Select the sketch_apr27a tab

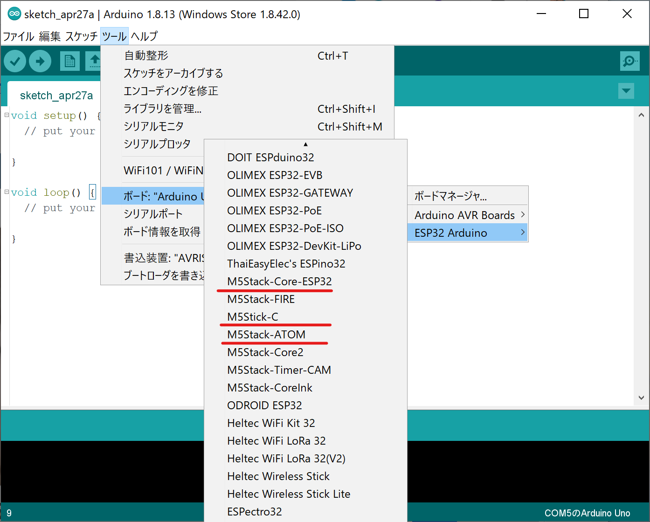pyautogui.click(x=56, y=96)
